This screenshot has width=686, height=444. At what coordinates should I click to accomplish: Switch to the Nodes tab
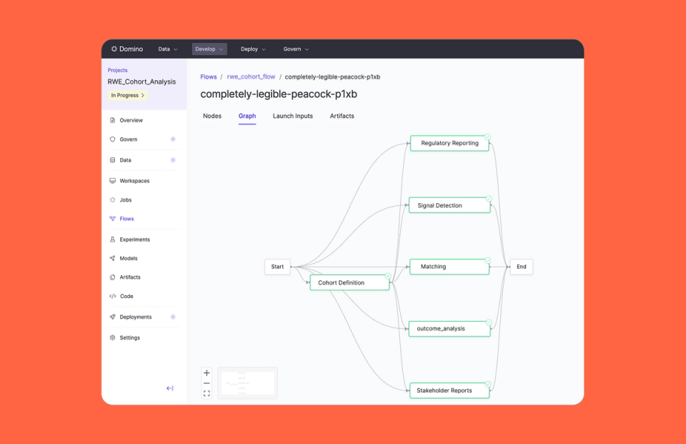pos(212,116)
